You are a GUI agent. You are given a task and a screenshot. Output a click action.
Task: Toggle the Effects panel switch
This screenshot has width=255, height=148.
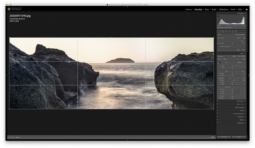point(217,119)
